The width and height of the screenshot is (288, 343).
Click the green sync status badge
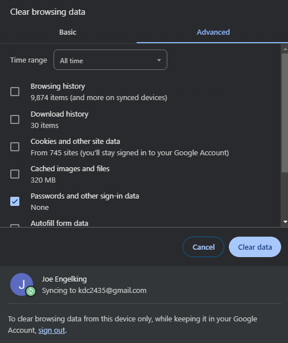pos(31,291)
